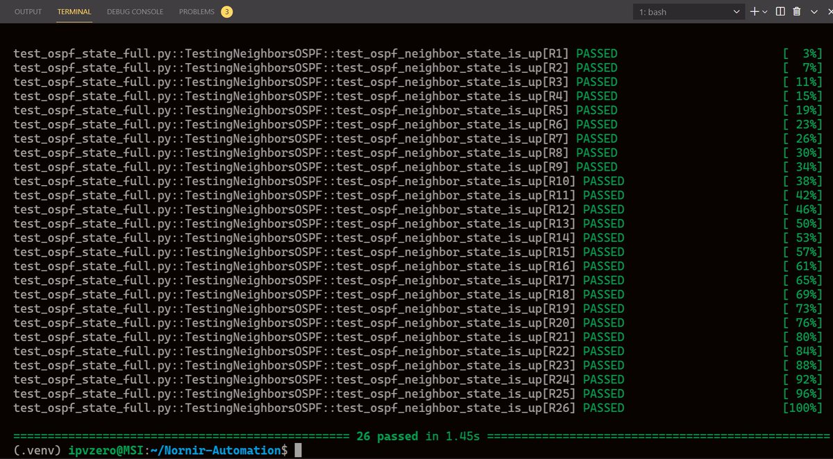The image size is (833, 459).
Task: Open a new terminal with plus icon
Action: point(755,12)
